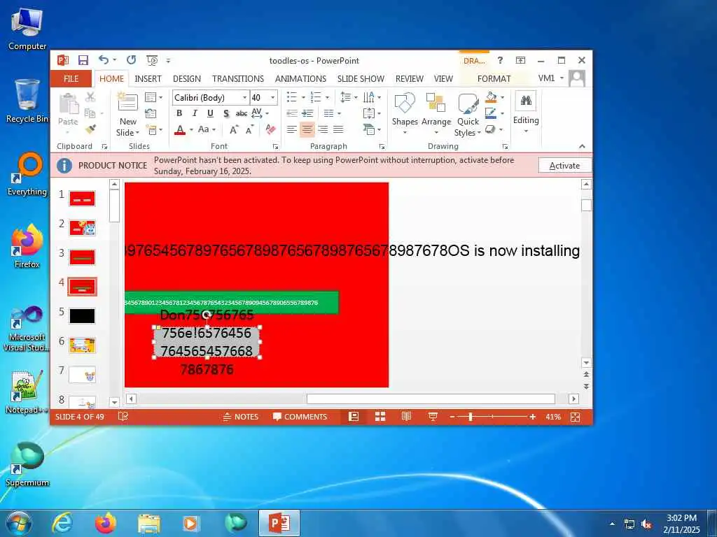Toggle Italic formatting
Viewport: 717px width, 537px height.
pos(195,113)
